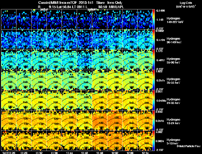Select 35-55 keV panel at 11:38
The height and width of the screenshot is (154, 202).
[x=54, y=80]
